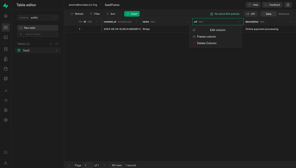Click the id cell with value 1
This screenshot has height=168, width=296.
90,29
